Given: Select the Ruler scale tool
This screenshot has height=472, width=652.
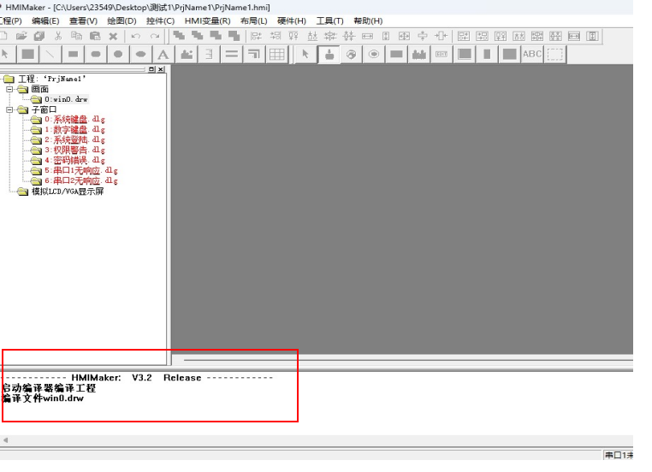Looking at the screenshot, I should [209, 54].
